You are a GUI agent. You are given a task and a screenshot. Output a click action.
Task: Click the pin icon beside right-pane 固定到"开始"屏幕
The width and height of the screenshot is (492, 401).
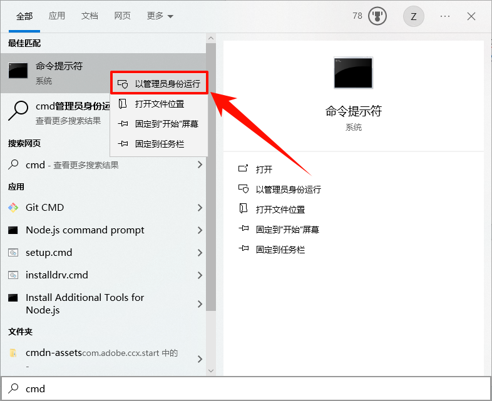(243, 228)
